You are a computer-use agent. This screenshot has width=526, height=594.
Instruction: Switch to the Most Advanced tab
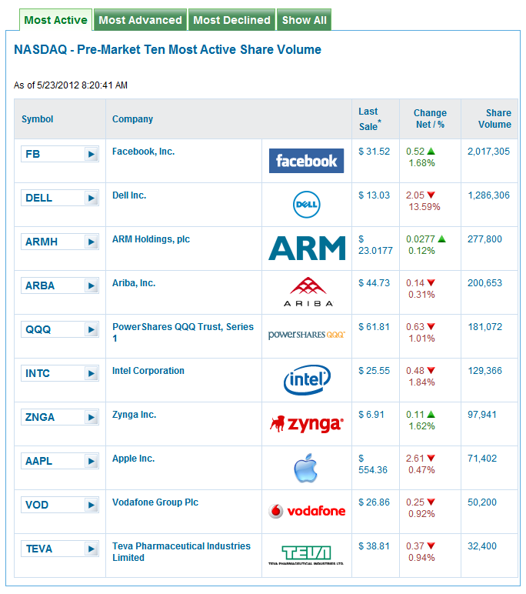(141, 20)
